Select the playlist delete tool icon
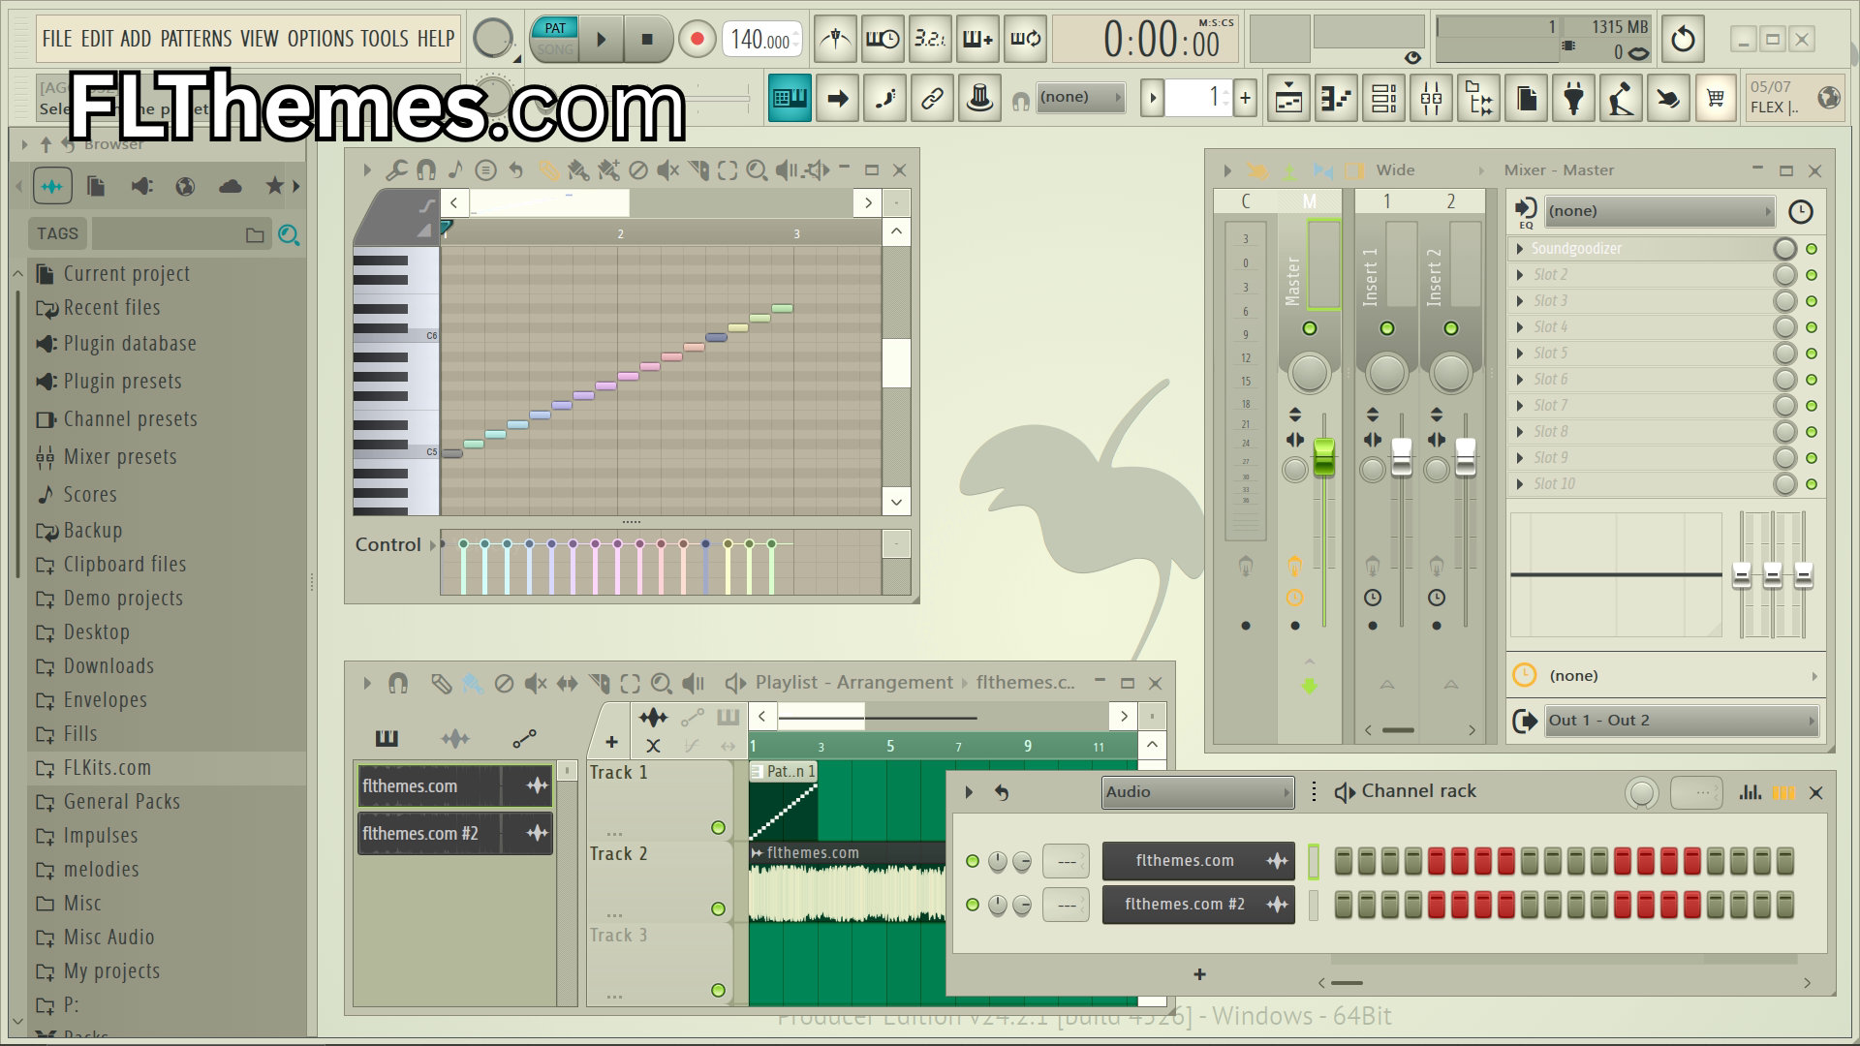Image resolution: width=1860 pixels, height=1046 pixels. 504,684
